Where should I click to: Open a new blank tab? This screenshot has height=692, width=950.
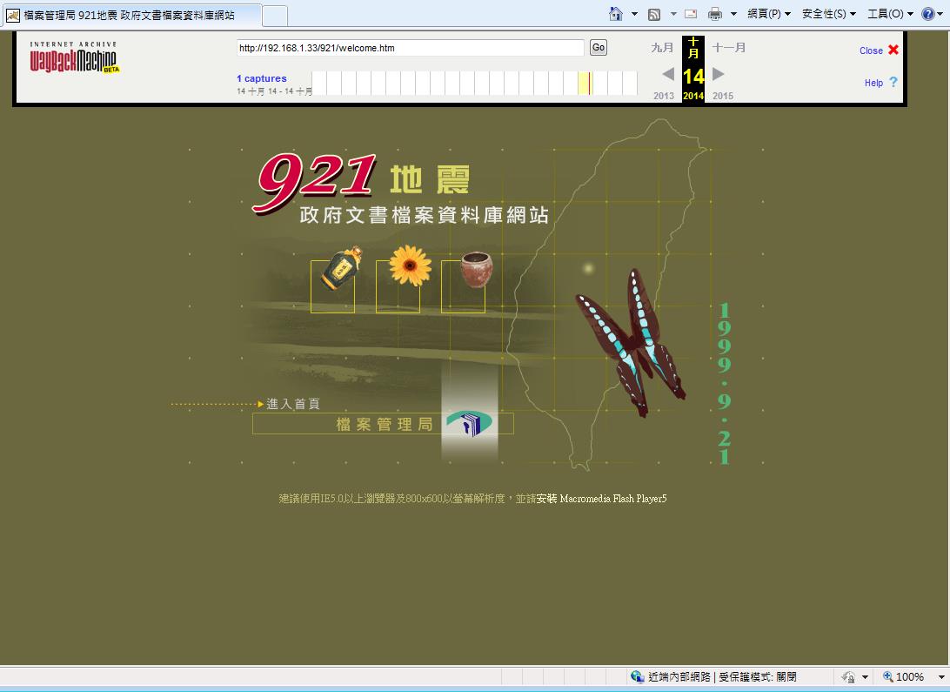click(275, 16)
